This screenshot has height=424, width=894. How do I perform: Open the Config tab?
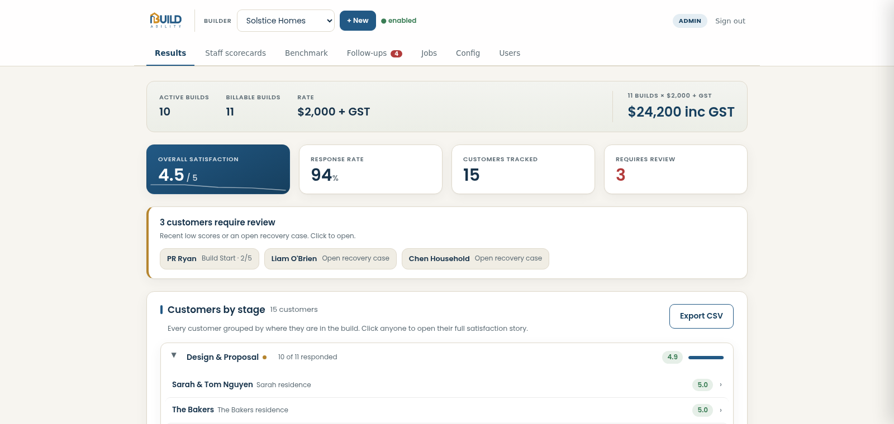pyautogui.click(x=468, y=53)
